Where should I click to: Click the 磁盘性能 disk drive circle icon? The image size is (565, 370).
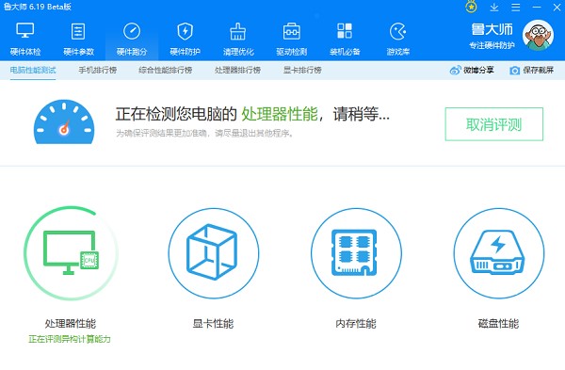coord(499,253)
